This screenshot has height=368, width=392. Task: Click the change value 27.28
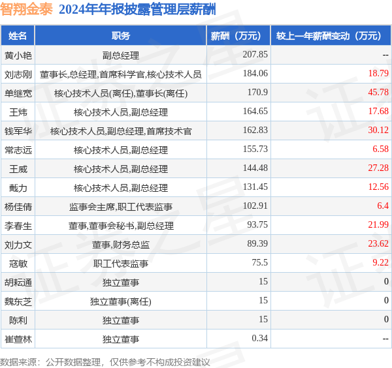tap(378, 168)
